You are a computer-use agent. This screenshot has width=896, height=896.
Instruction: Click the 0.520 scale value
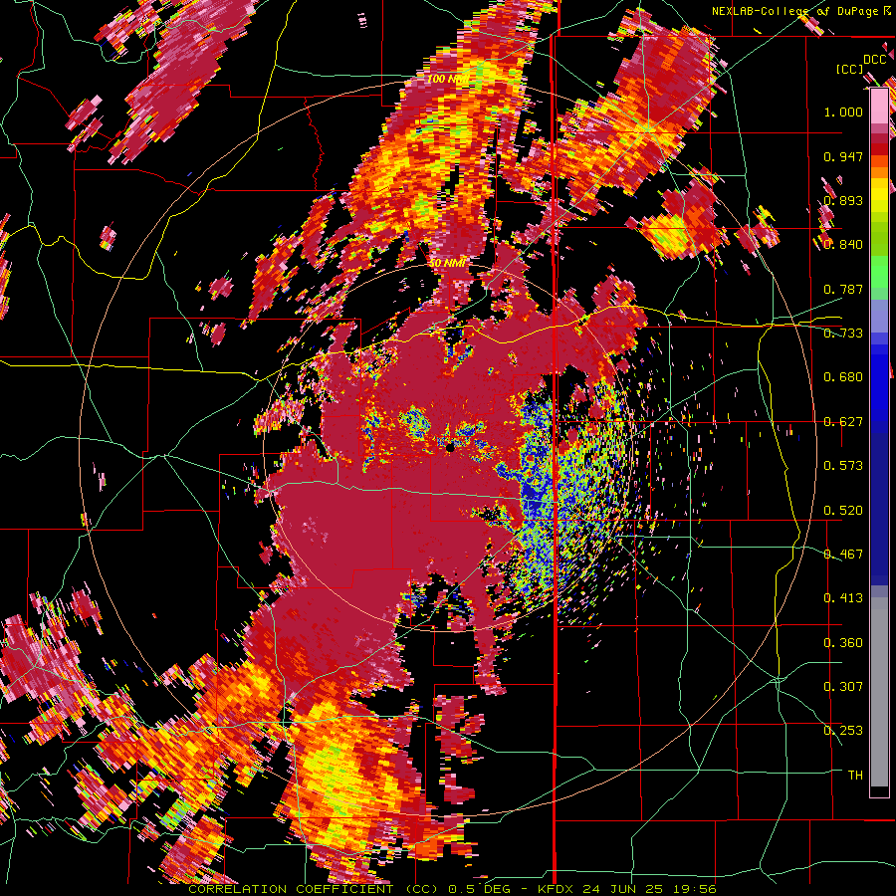point(843,511)
